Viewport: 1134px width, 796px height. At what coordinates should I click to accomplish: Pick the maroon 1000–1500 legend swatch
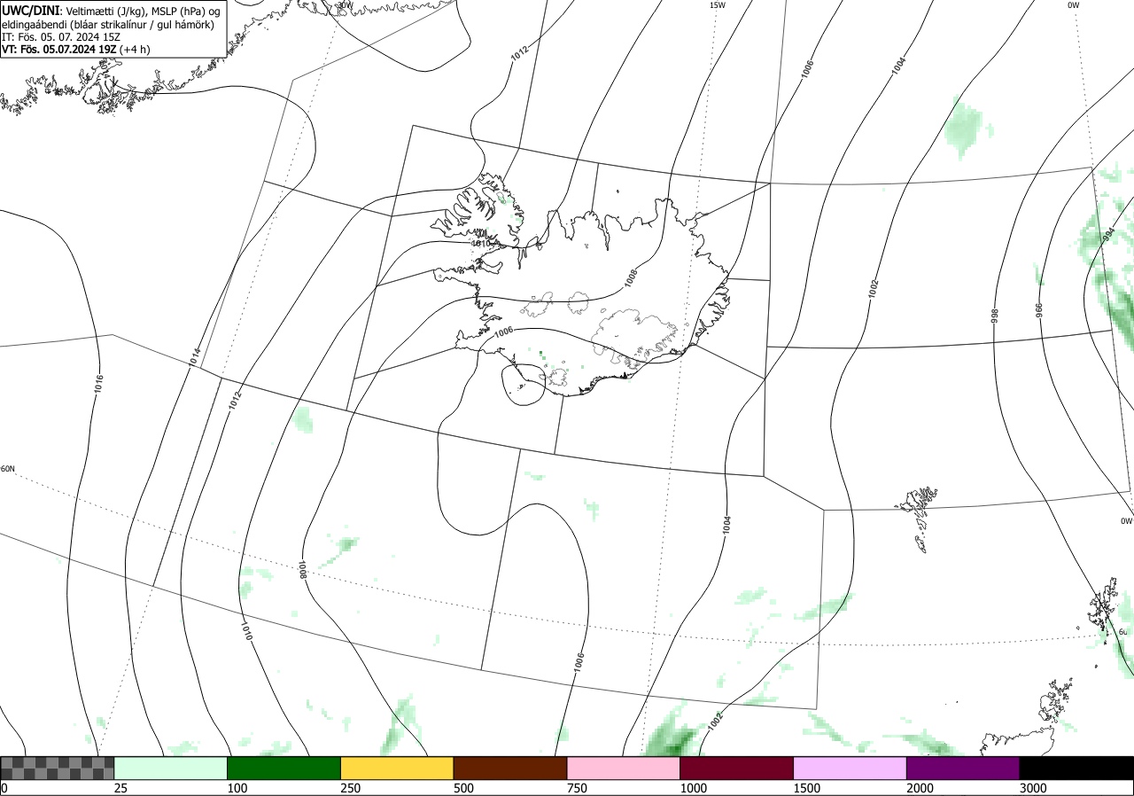pyautogui.click(x=737, y=768)
